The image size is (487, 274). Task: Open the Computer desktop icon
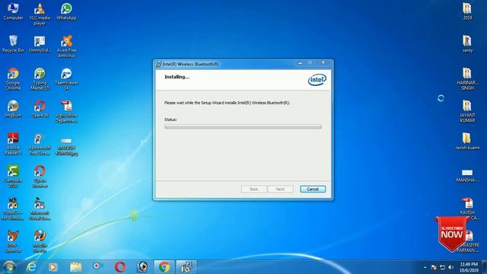[13, 11]
